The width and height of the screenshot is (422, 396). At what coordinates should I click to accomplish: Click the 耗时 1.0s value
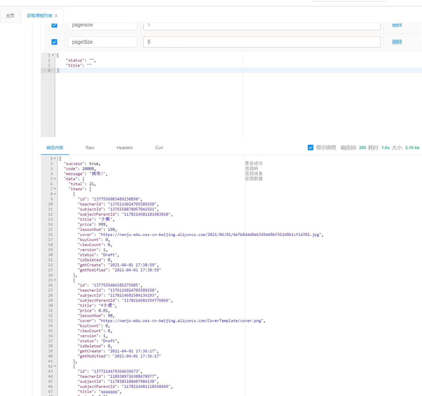[386, 148]
